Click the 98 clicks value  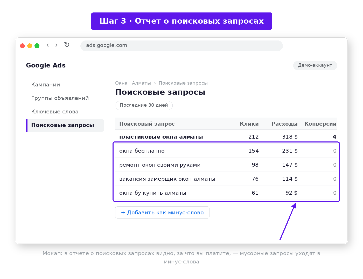[x=255, y=165]
